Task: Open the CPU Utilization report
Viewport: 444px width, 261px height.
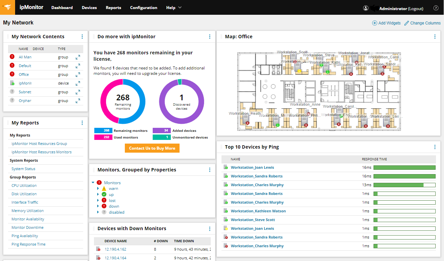Action: (24, 186)
